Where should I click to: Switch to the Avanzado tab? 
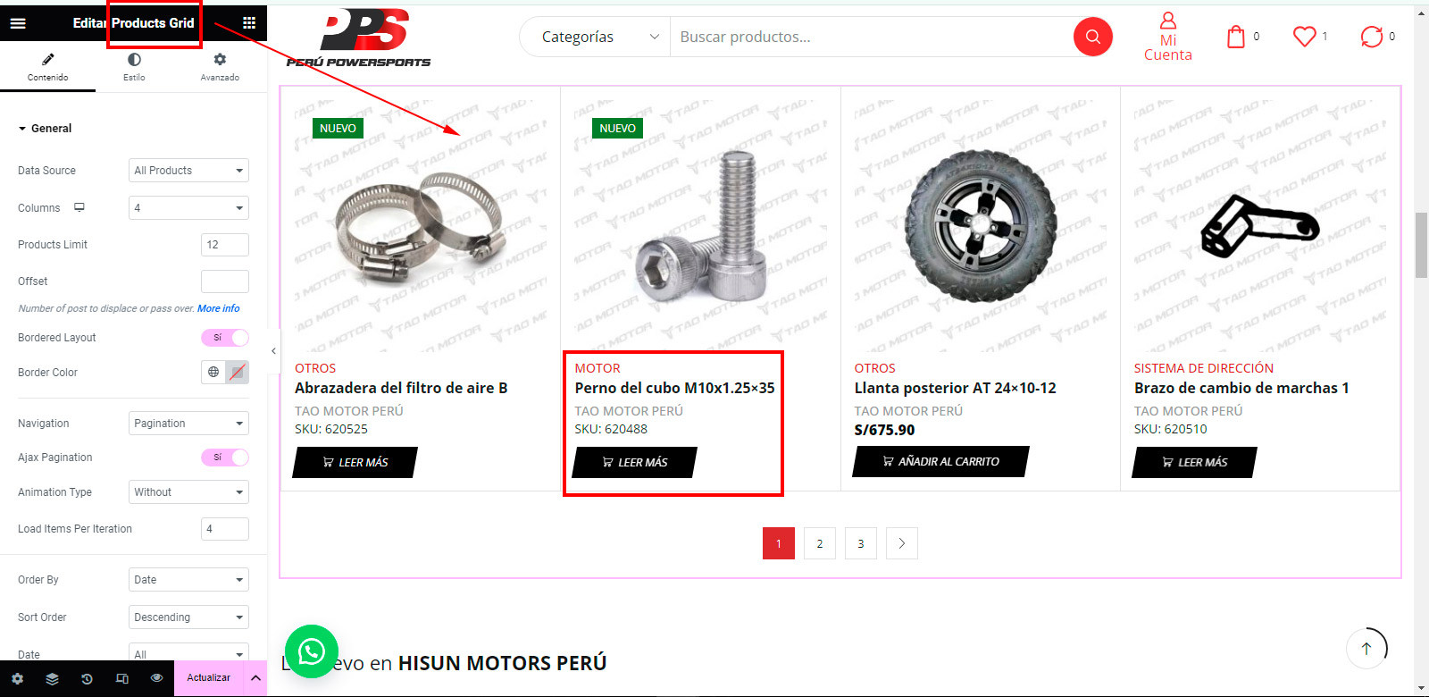220,67
